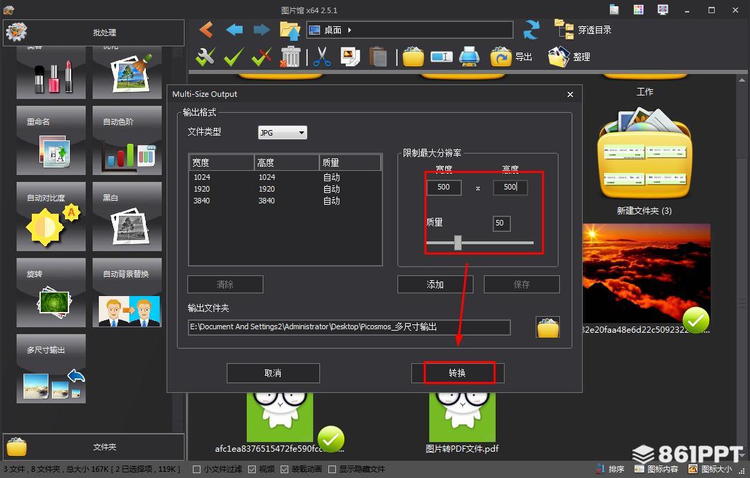The width and height of the screenshot is (750, 478).
Task: Click the color grid icon in title bar
Action: click(639, 10)
